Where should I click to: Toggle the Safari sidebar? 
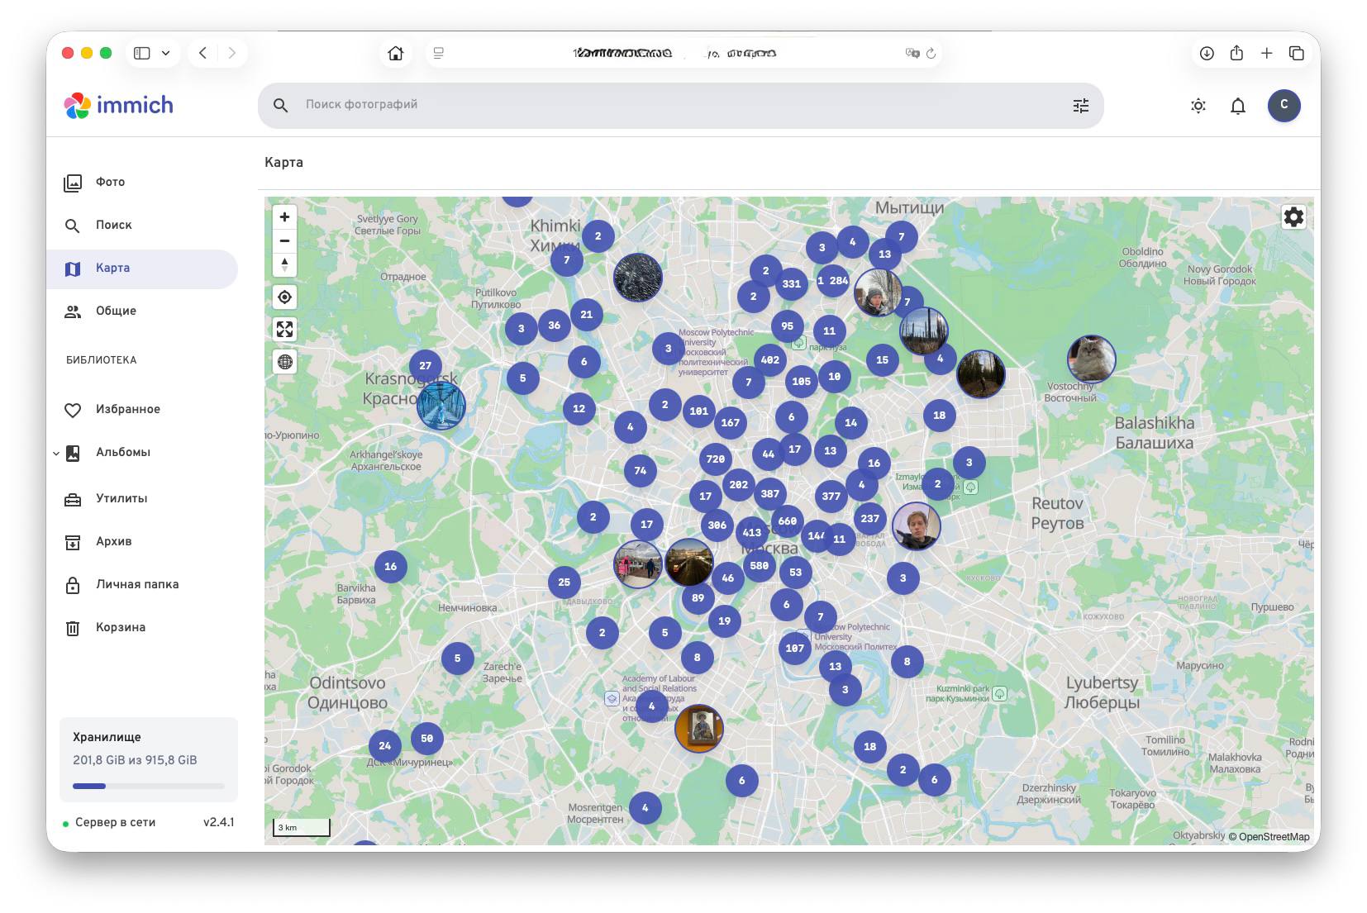click(x=142, y=54)
